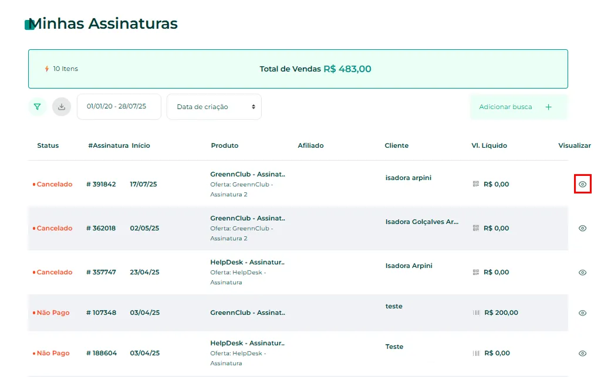Click the Vl. Líquido column header
The height and width of the screenshot is (377, 611).
pyautogui.click(x=489, y=145)
